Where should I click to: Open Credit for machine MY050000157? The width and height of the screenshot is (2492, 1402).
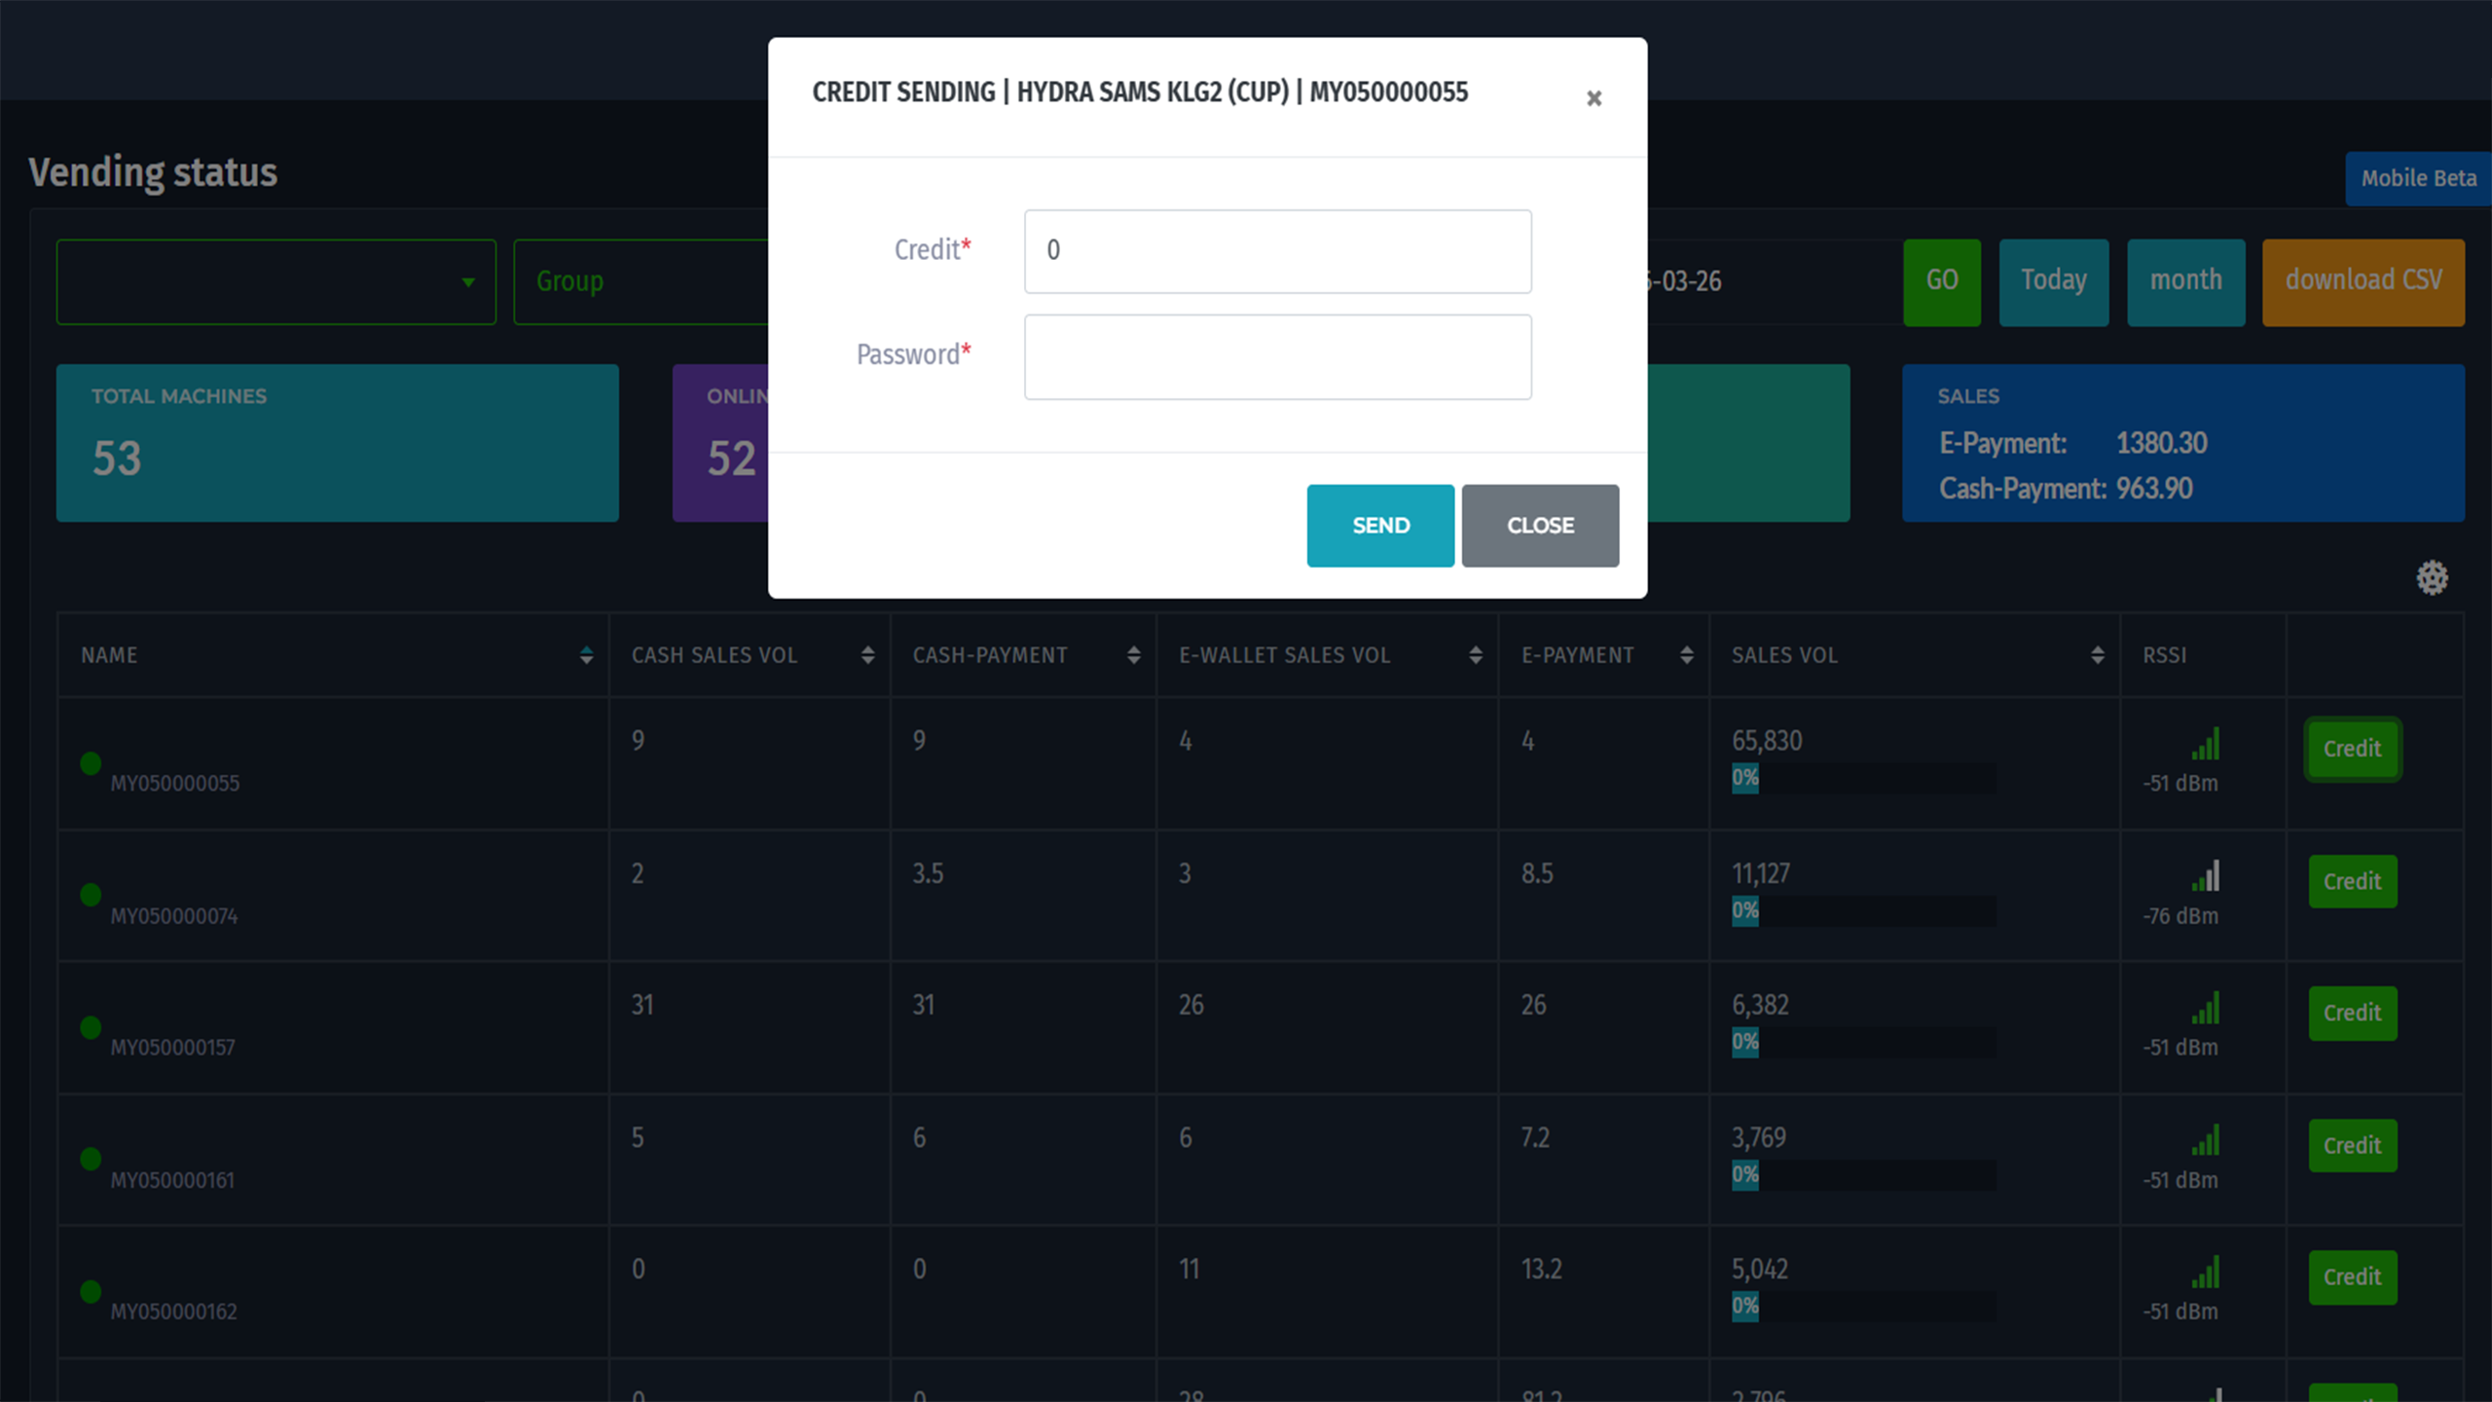click(x=2353, y=1013)
